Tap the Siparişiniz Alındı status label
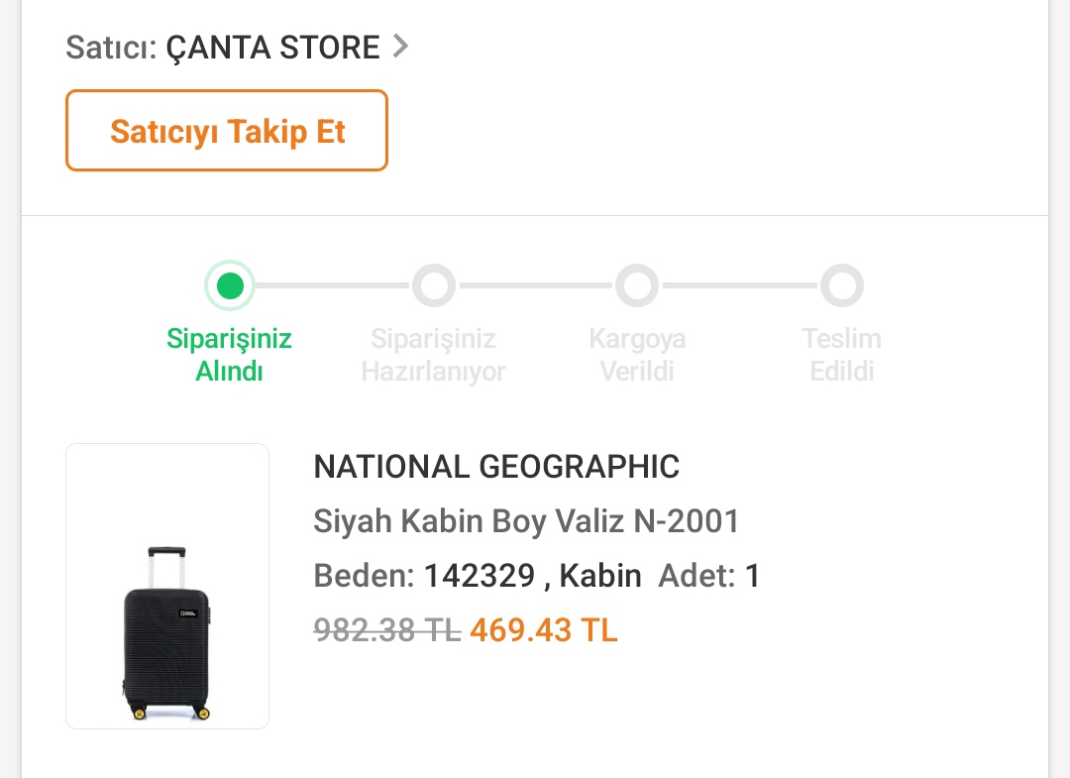Viewport: 1070px width, 778px height. pos(229,355)
